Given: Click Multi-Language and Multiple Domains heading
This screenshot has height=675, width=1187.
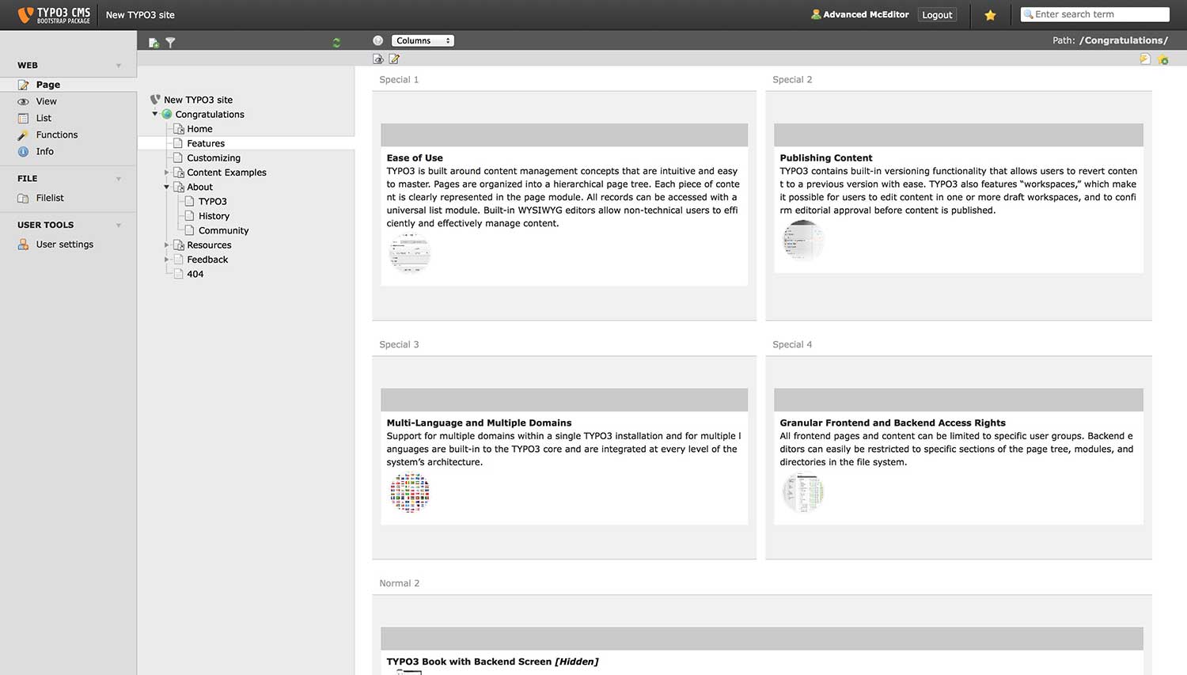Looking at the screenshot, I should pyautogui.click(x=479, y=423).
